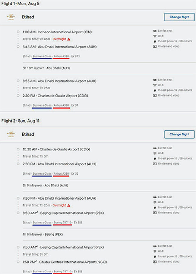
Task: Click lie flat seat icon on AUH to PEK leg
Action: point(155,197)
